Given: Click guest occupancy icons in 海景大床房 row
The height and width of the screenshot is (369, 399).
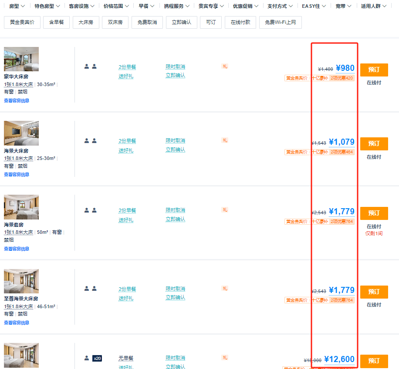Looking at the screenshot, I should pyautogui.click(x=90, y=140).
